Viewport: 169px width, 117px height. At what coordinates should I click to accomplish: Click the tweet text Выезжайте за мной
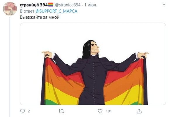click(40, 17)
